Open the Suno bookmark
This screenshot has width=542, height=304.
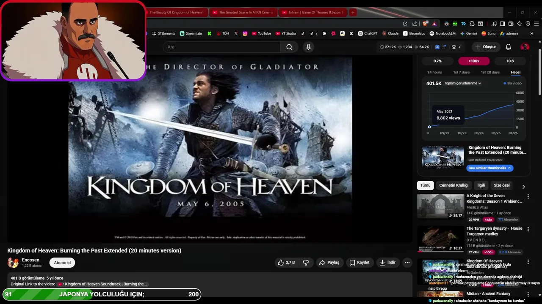pyautogui.click(x=488, y=33)
